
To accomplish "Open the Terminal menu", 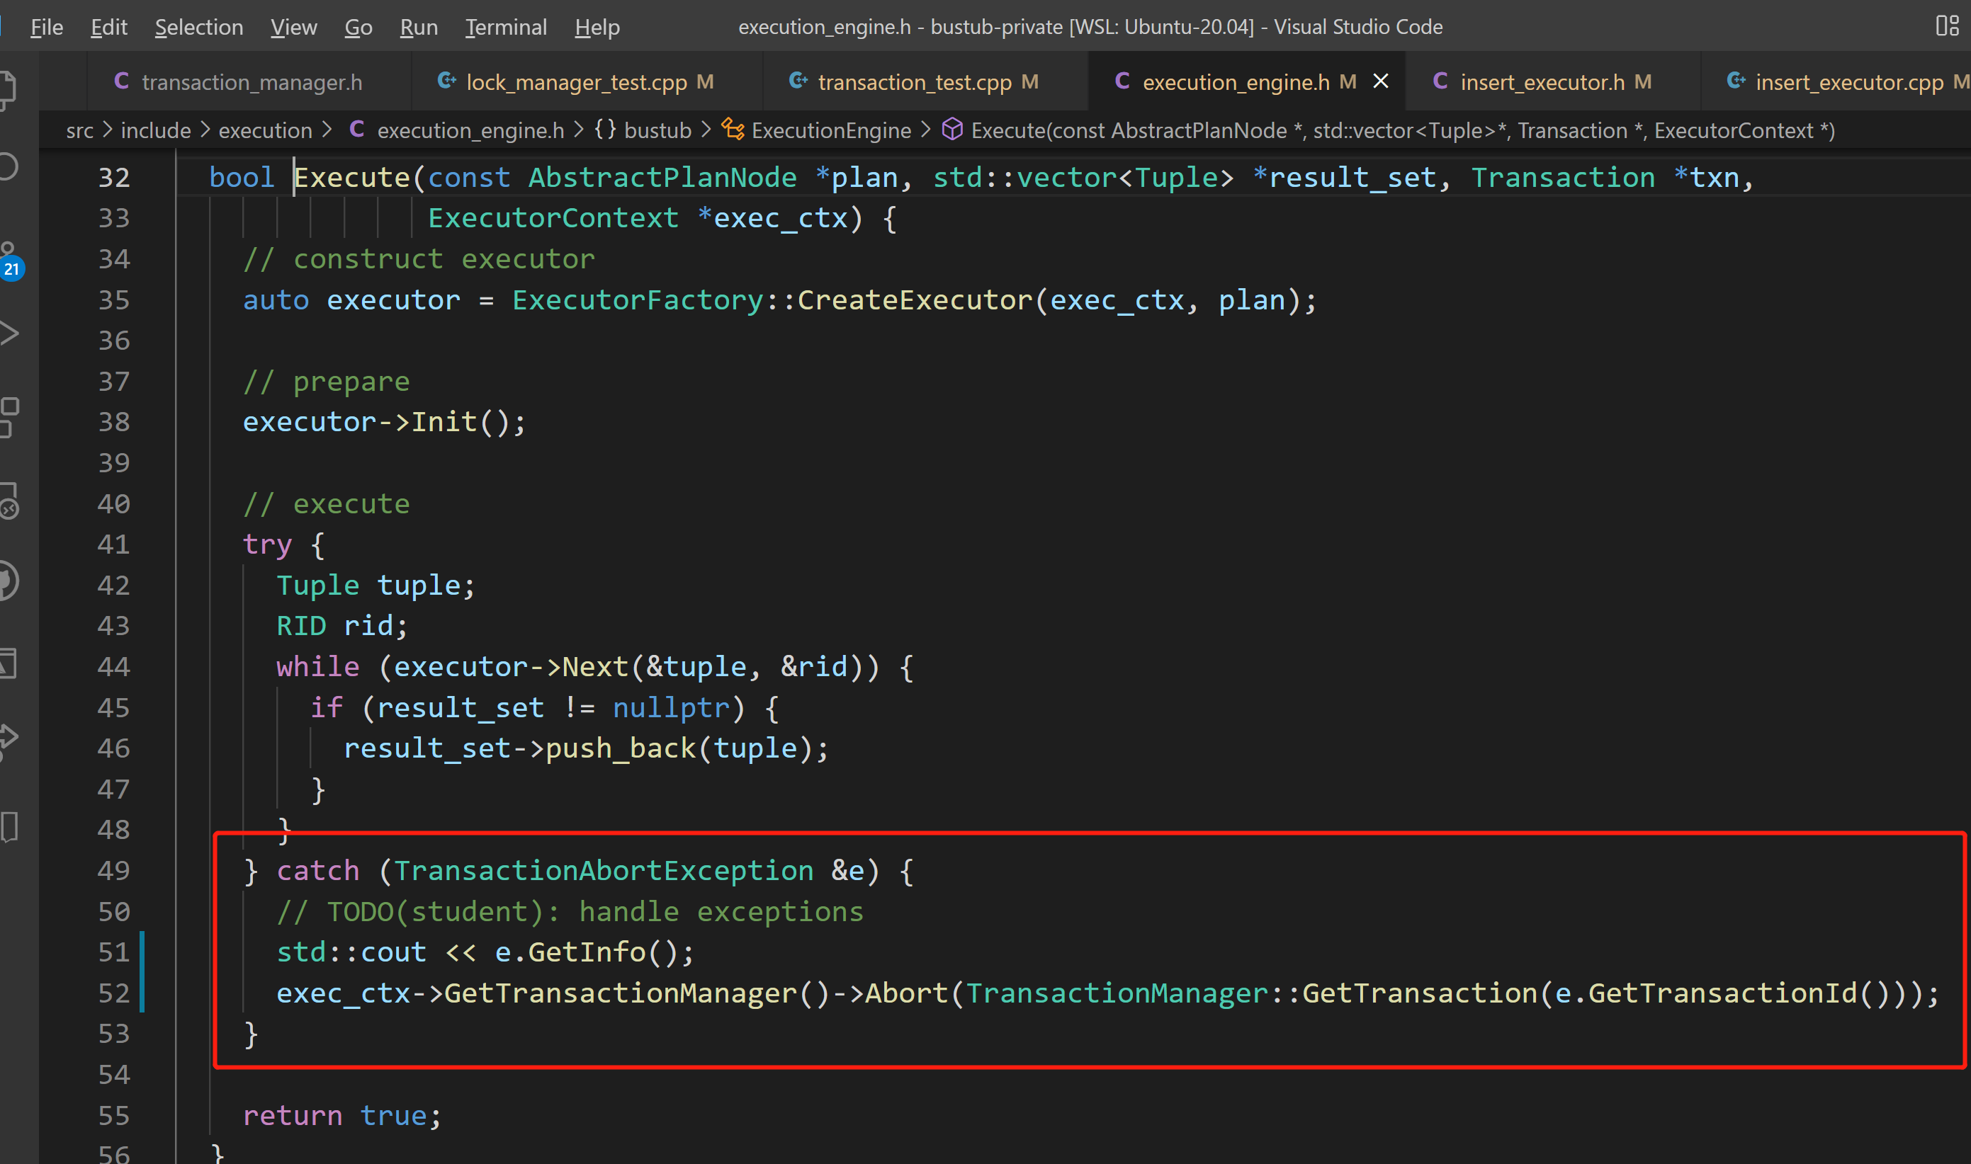I will 505,28.
